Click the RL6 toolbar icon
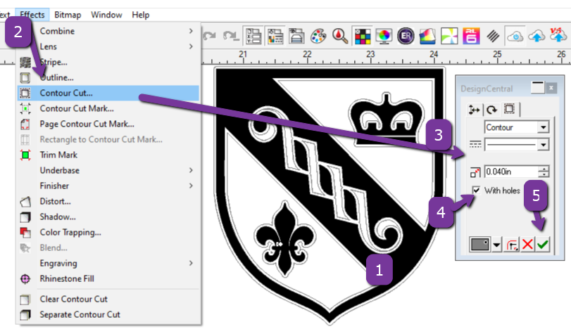The image size is (571, 329). [x=470, y=36]
